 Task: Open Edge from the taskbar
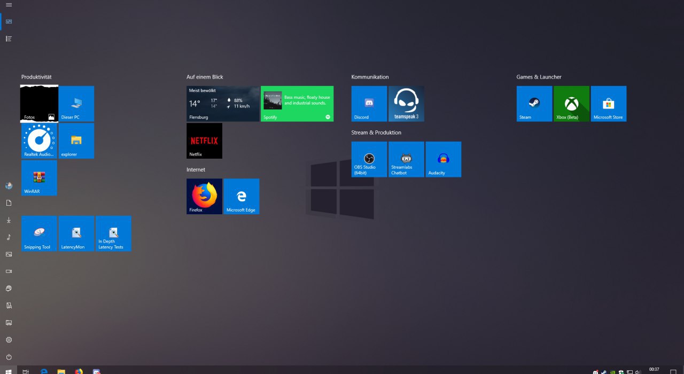coord(44,371)
